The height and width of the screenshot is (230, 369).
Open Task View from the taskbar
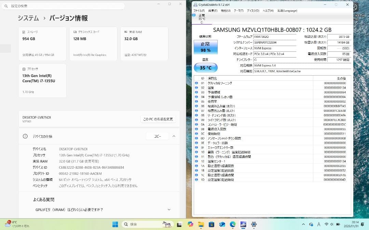179,224
